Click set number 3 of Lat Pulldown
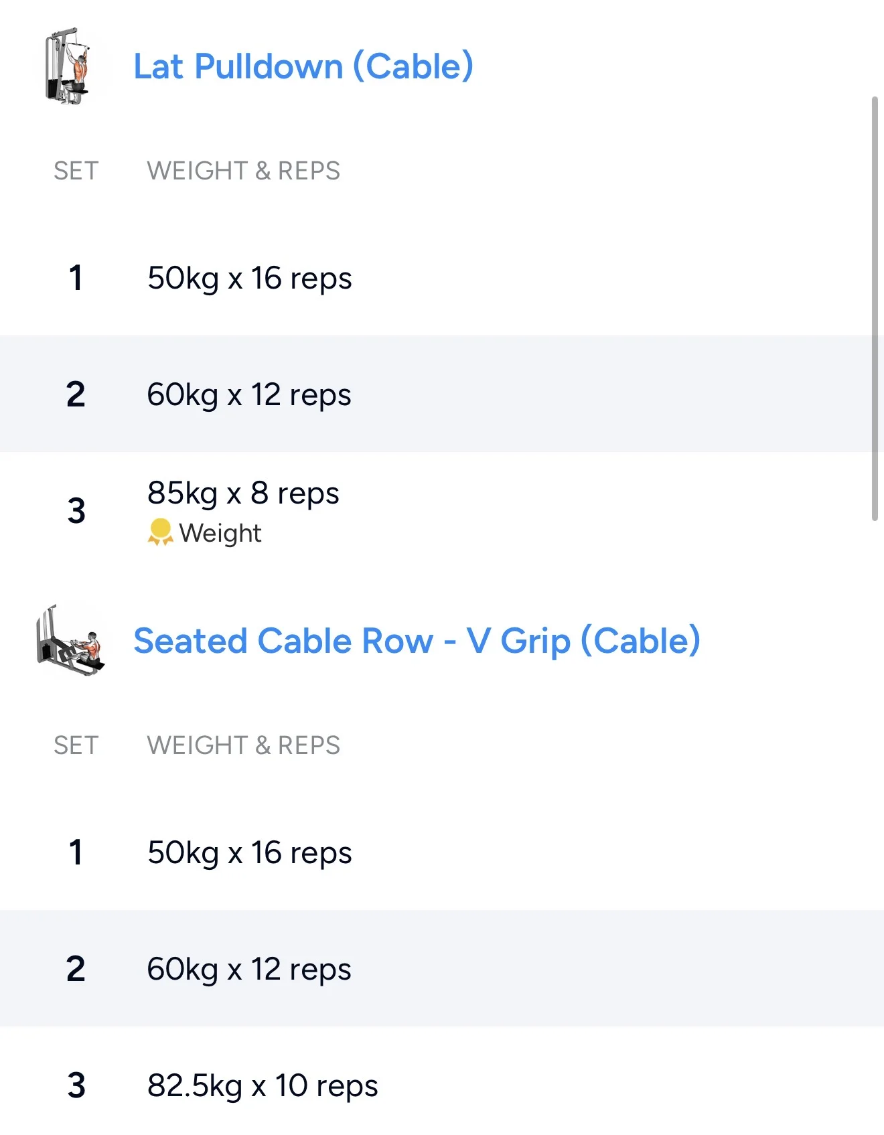 [76, 511]
